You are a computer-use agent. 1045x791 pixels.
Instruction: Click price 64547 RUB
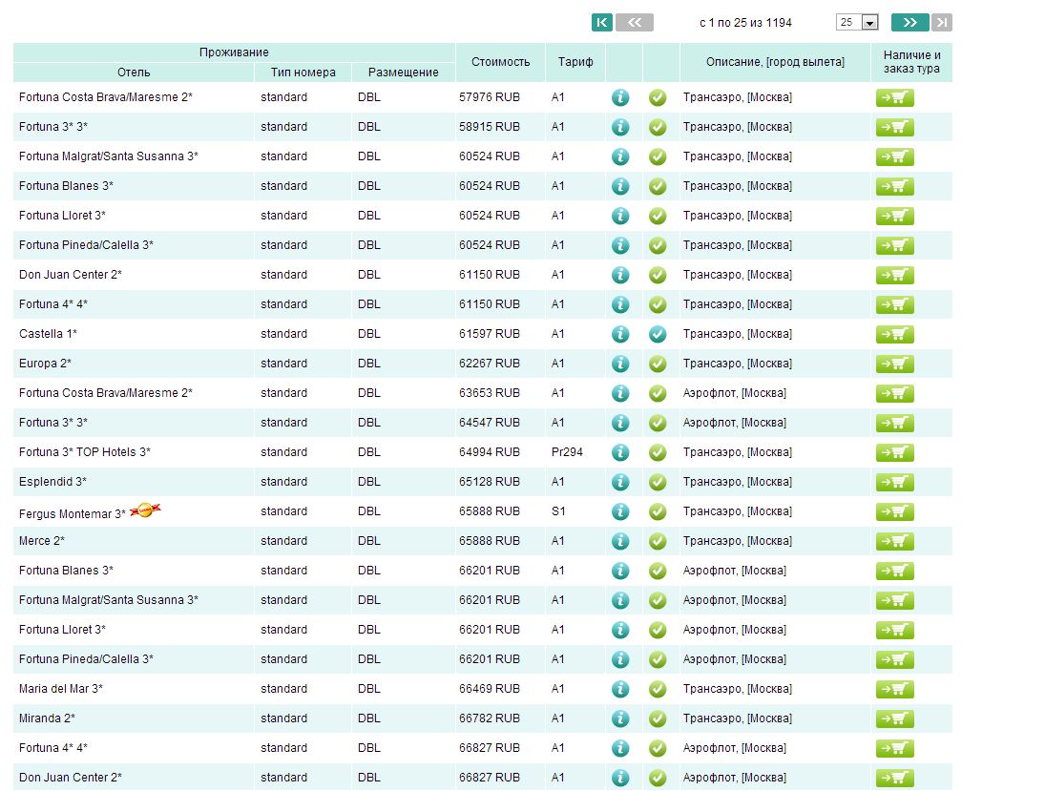490,423
